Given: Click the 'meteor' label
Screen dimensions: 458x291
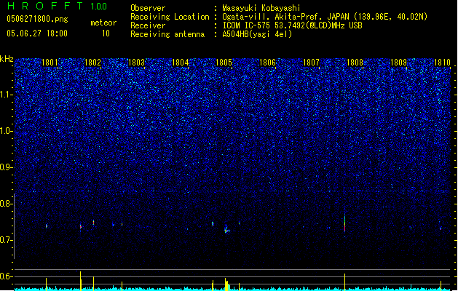Looking at the screenshot, I should (103, 23).
